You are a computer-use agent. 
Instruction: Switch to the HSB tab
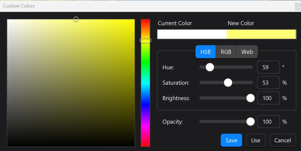(x=205, y=52)
